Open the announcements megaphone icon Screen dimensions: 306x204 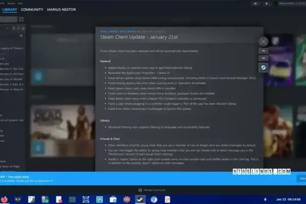[x=256, y=4]
